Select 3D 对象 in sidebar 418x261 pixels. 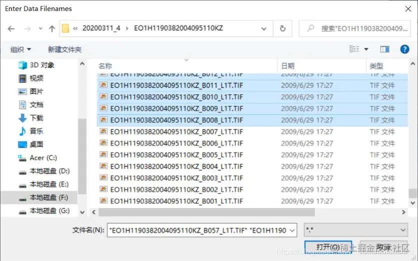coord(36,65)
